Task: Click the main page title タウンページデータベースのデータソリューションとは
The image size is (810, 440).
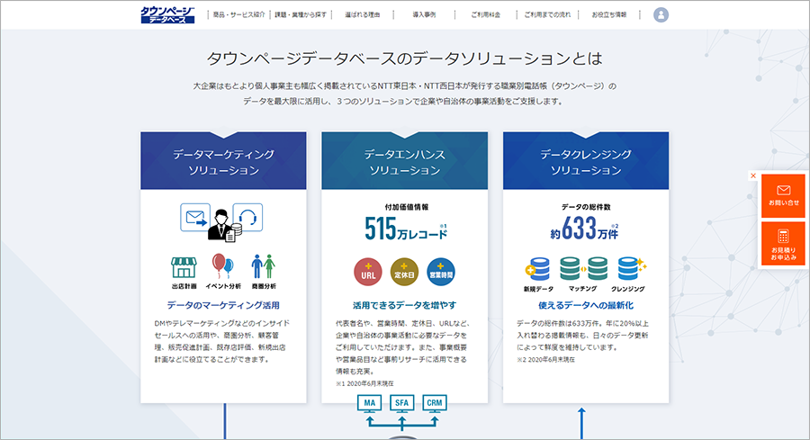Action: 404,58
